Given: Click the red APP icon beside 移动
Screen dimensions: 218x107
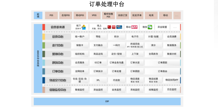Looking at the screenshot, I should pyautogui.click(x=134, y=27).
